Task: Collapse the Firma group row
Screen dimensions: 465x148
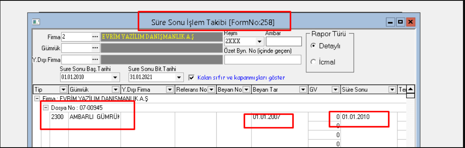Action: pyautogui.click(x=37, y=99)
